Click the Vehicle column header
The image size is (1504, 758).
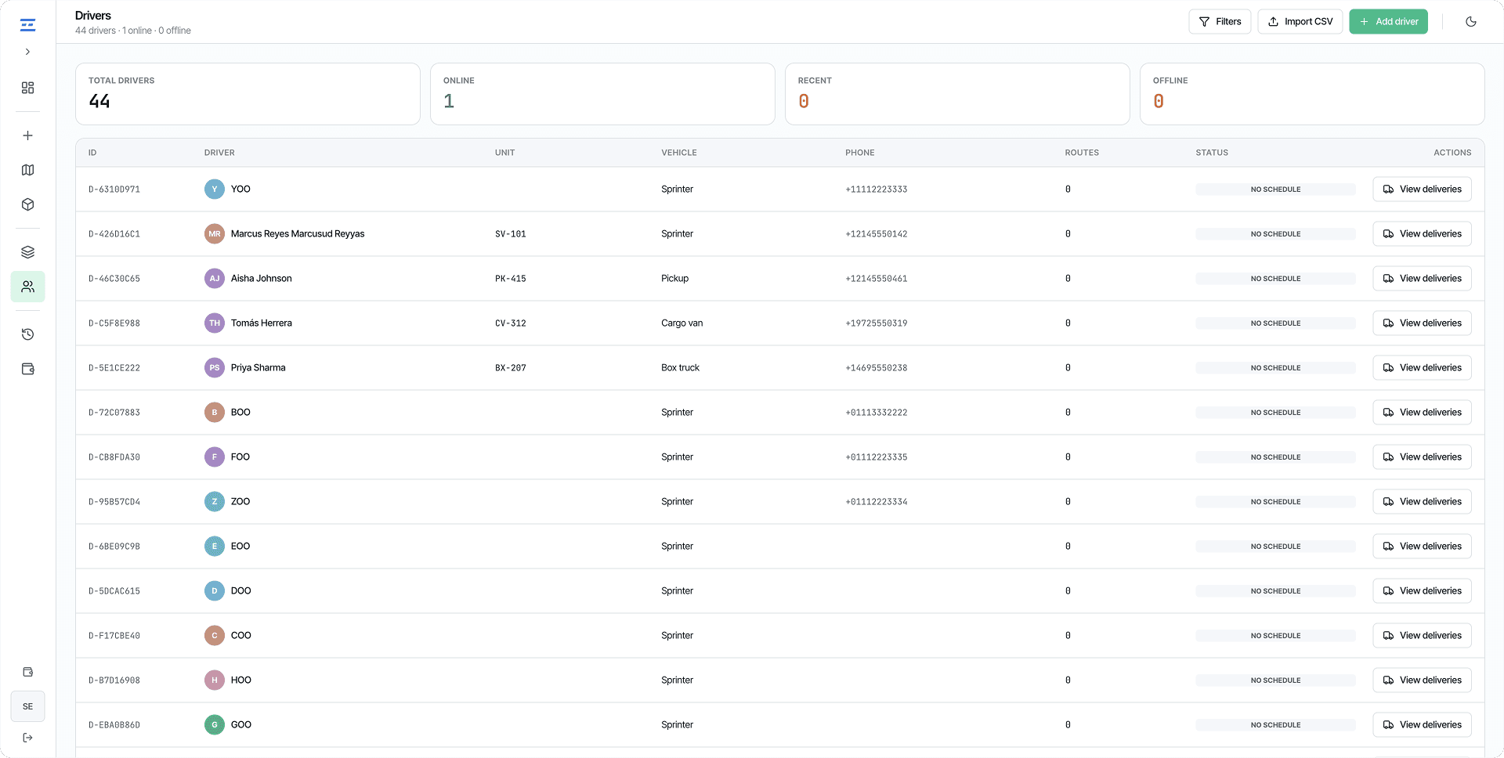coord(678,153)
